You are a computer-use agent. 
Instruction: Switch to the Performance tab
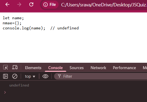[x=124, y=68]
